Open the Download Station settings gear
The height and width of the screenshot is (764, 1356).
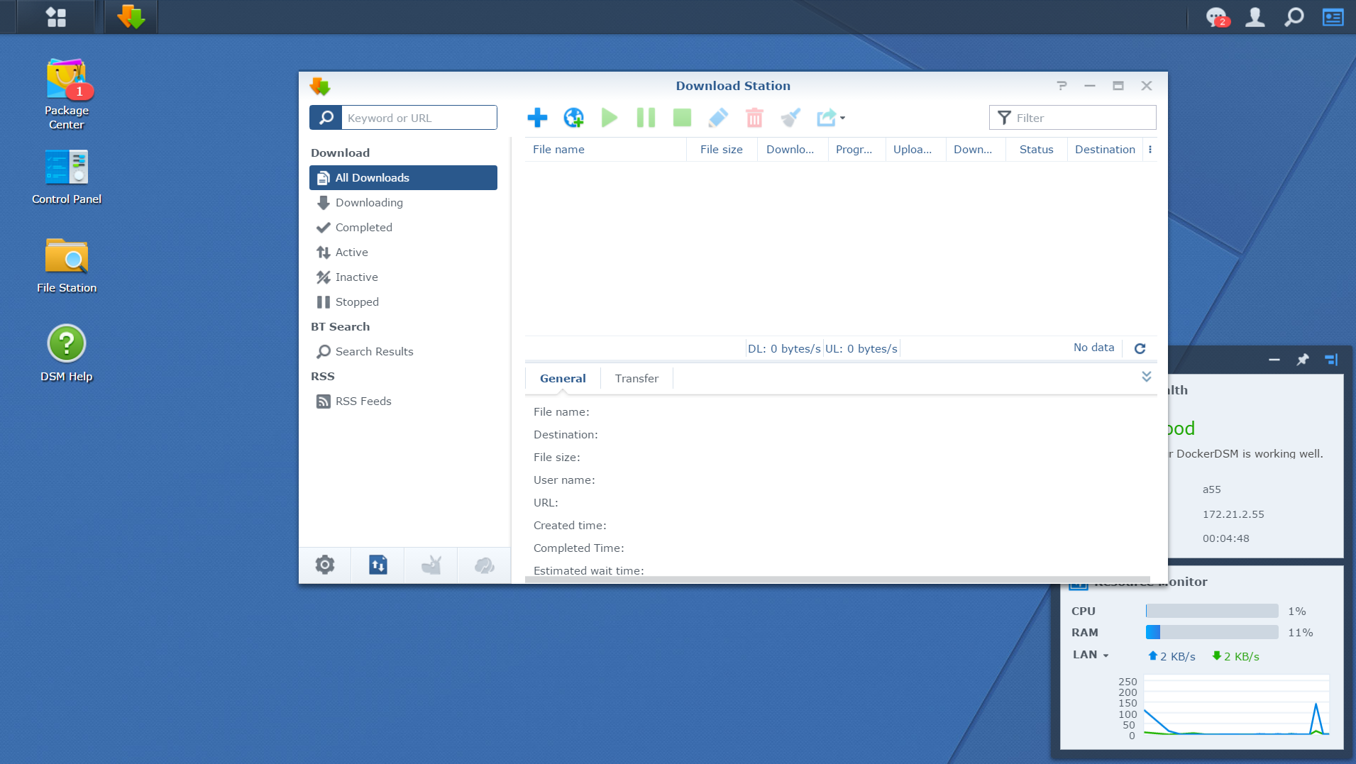(x=325, y=565)
